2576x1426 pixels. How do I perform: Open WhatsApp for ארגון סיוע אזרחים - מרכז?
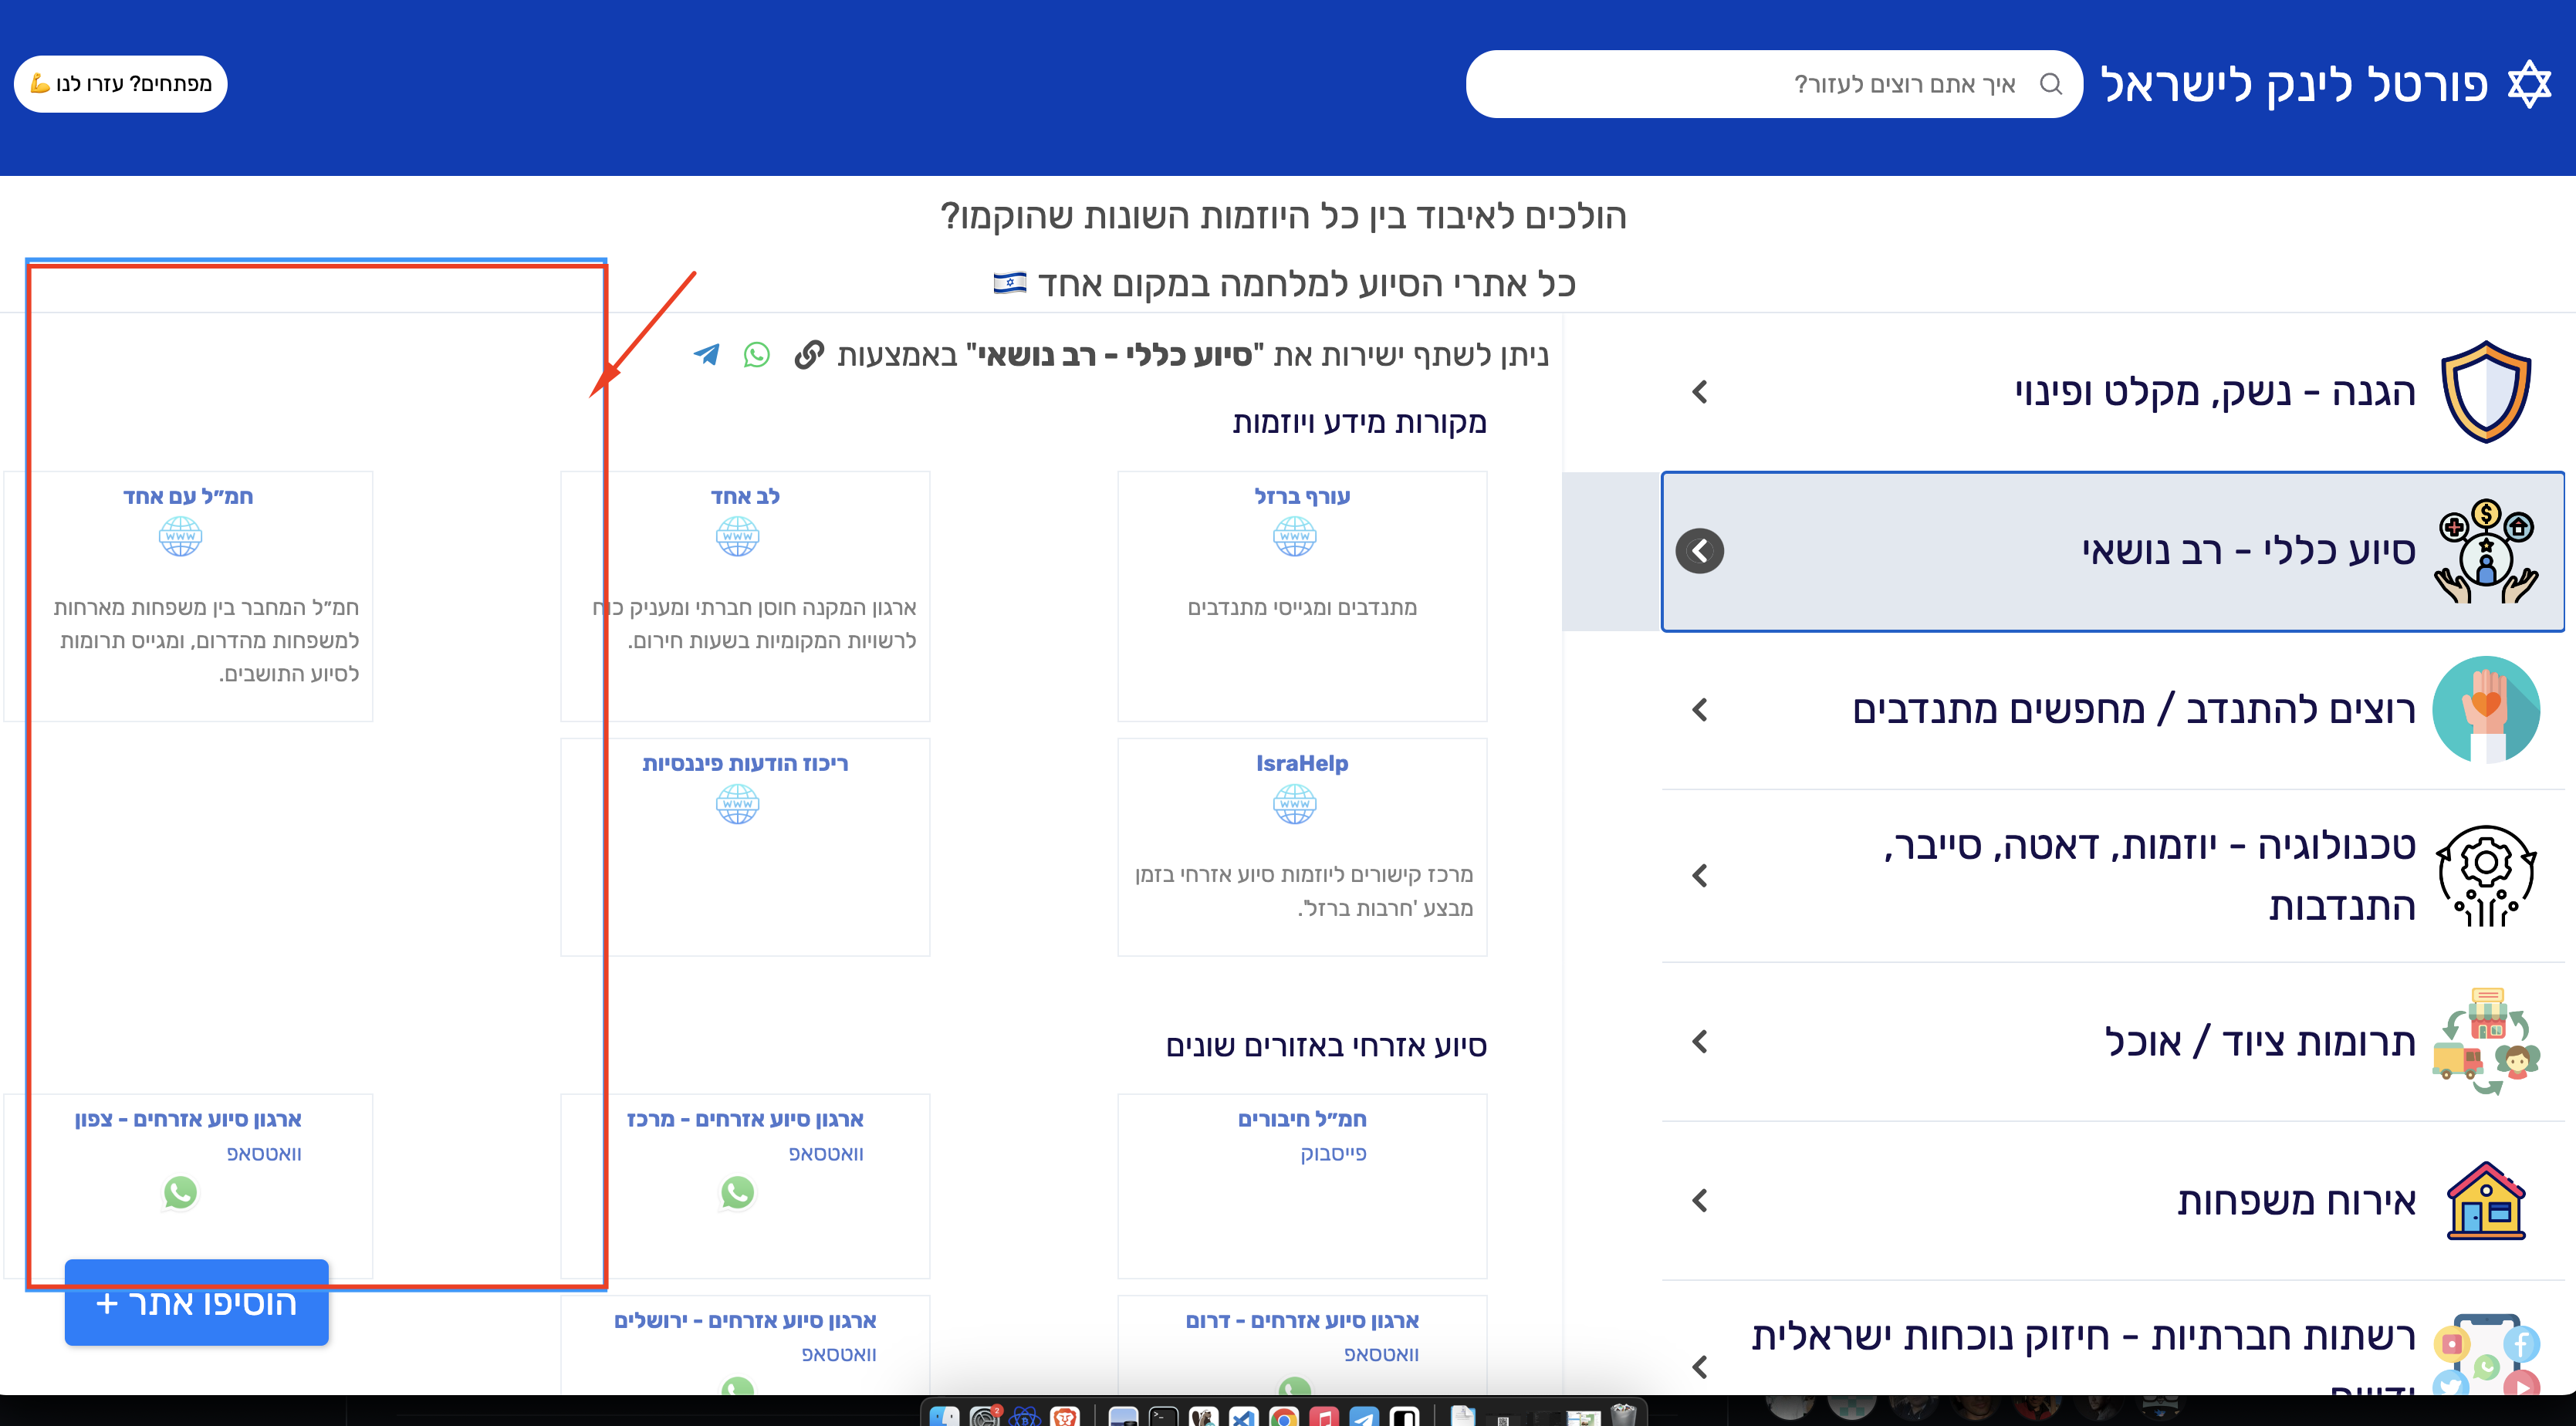(x=737, y=1193)
